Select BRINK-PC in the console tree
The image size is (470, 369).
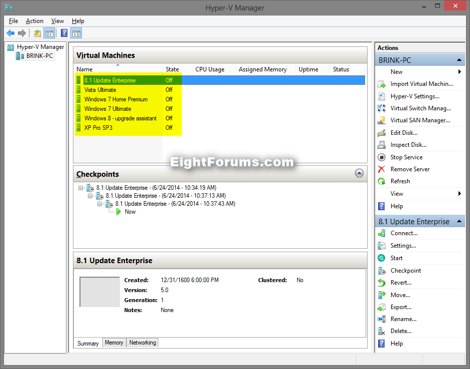pyautogui.click(x=39, y=56)
